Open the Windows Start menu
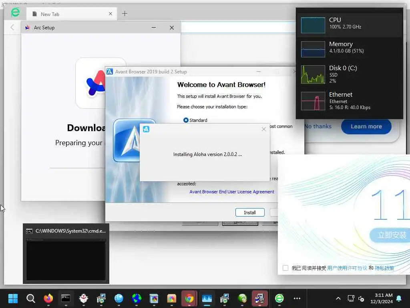Image resolution: width=410 pixels, height=308 pixels. point(13,298)
